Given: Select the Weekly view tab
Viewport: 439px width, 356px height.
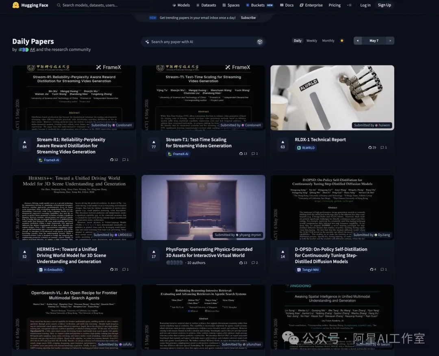Looking at the screenshot, I should [312, 41].
